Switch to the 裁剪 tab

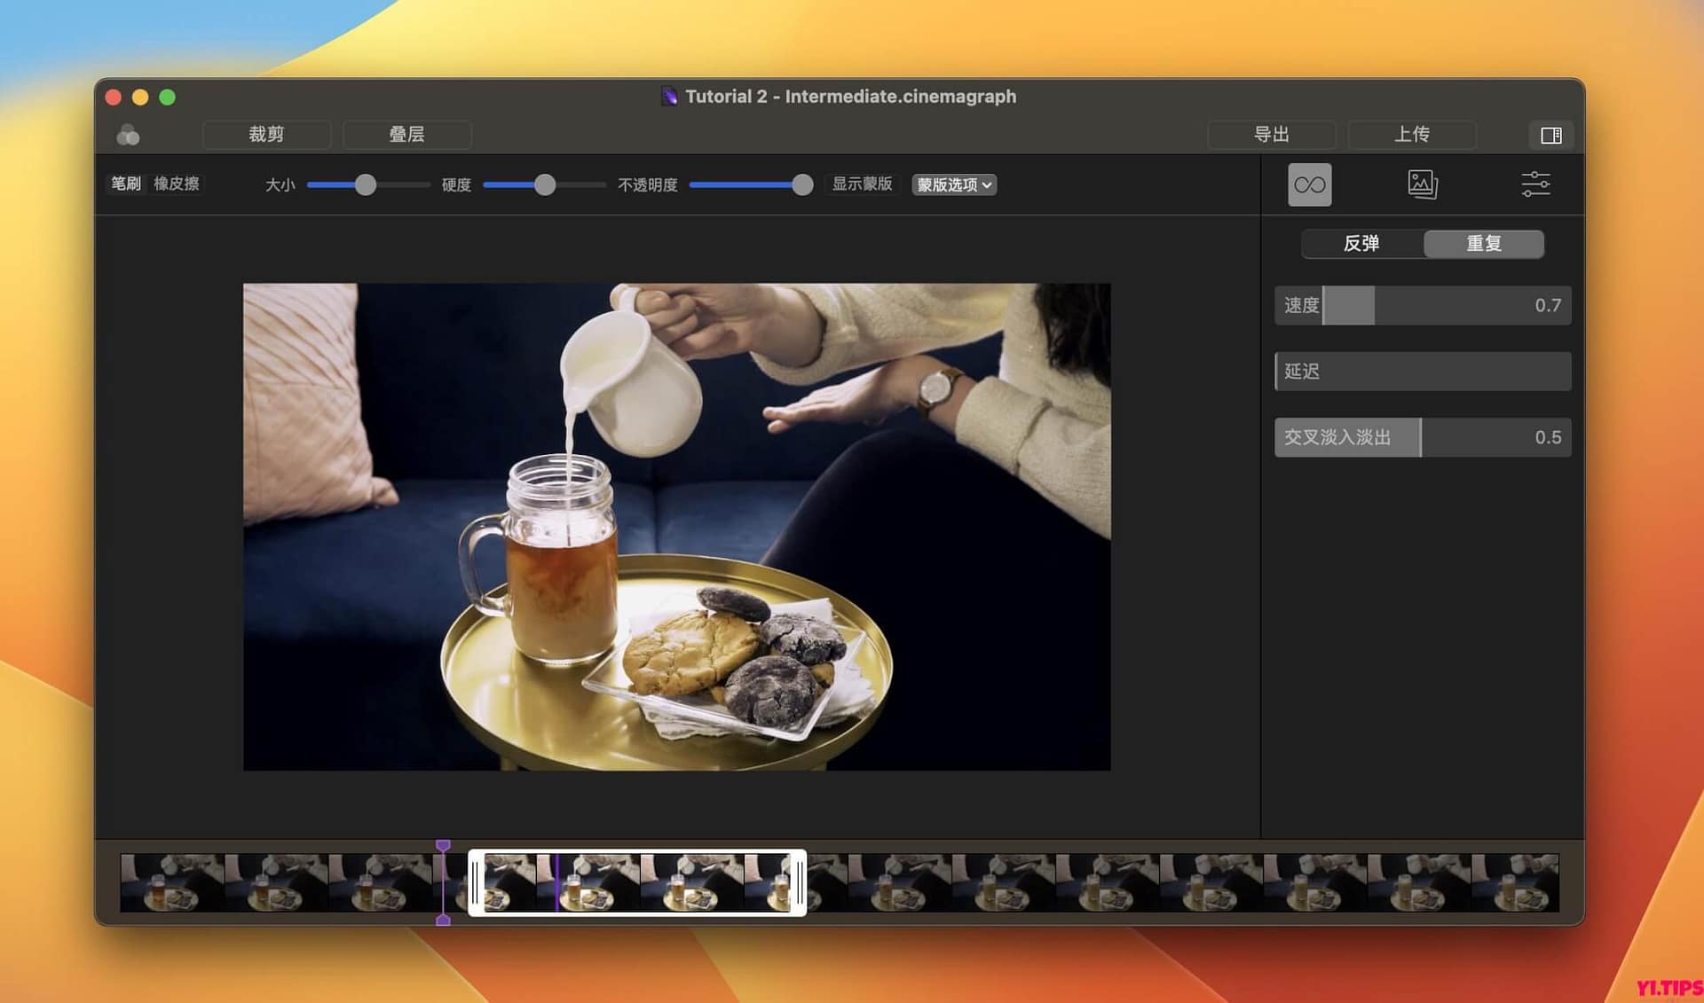click(x=265, y=134)
